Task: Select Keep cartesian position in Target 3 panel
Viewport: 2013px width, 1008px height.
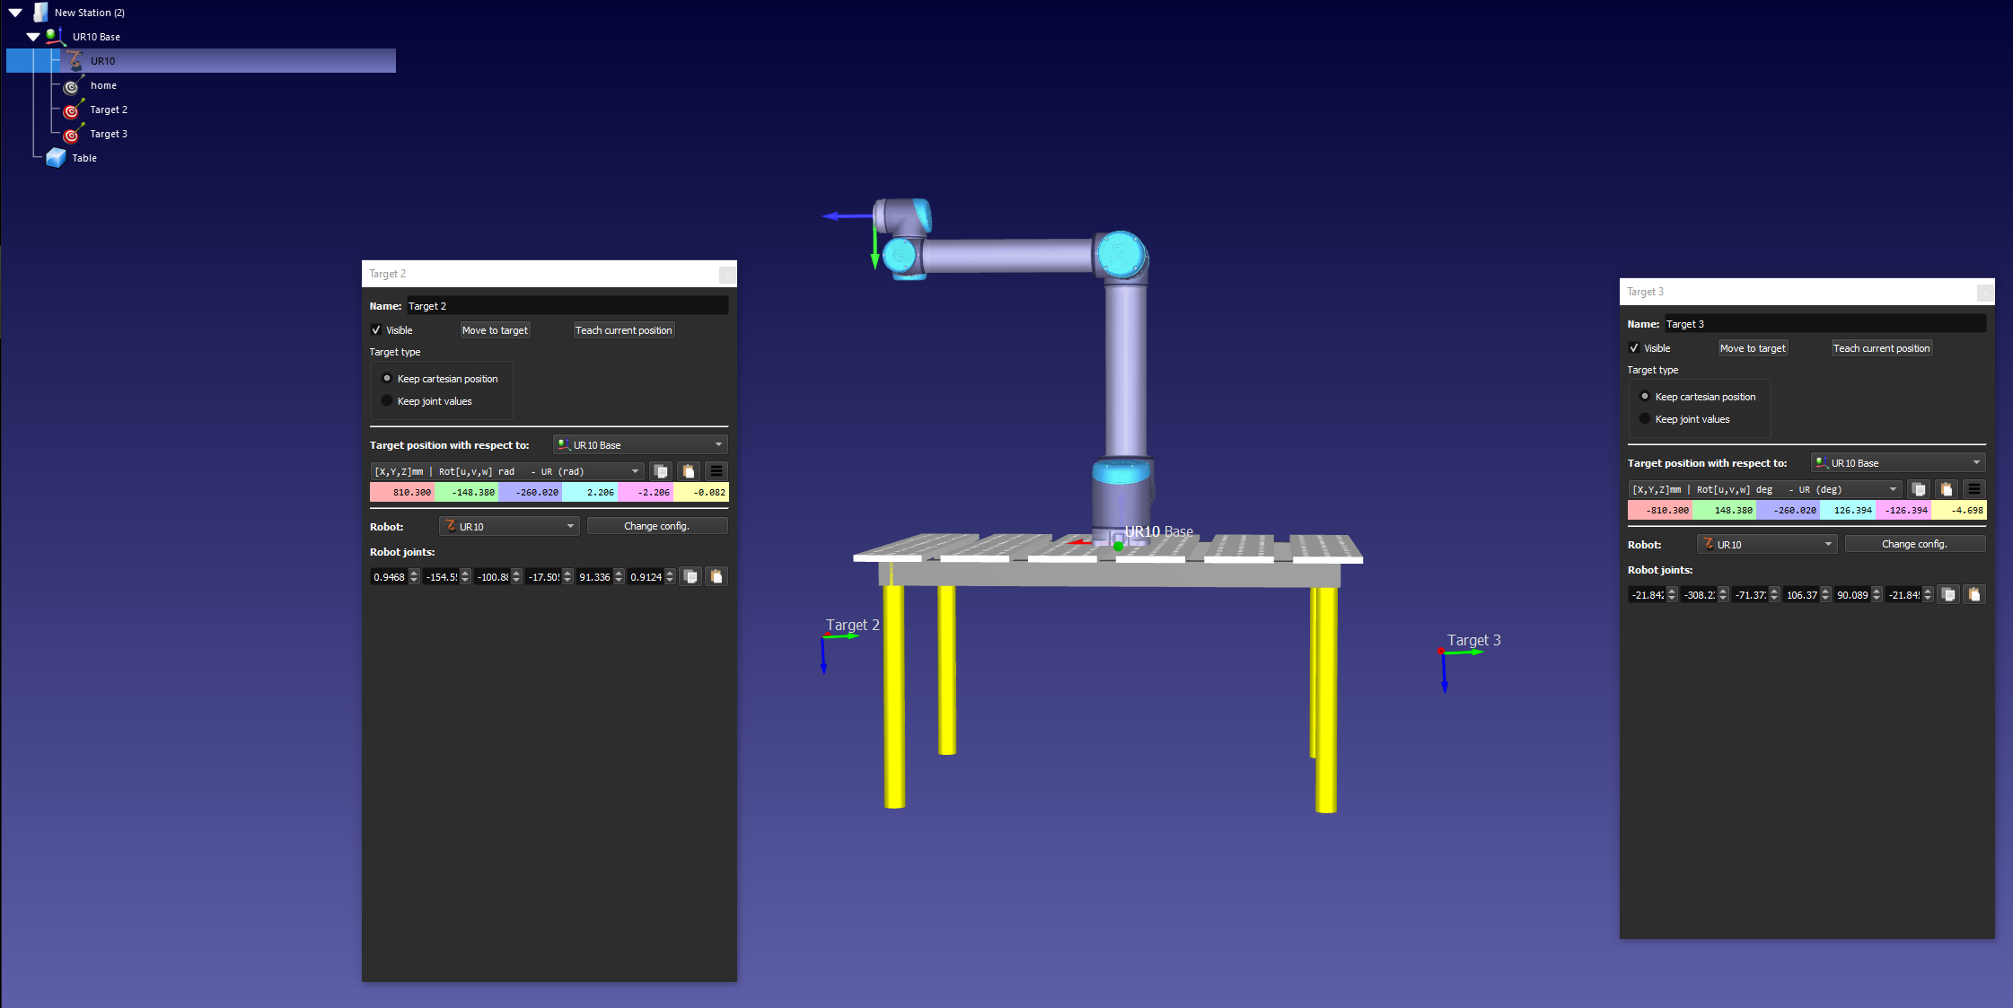Action: click(x=1645, y=397)
